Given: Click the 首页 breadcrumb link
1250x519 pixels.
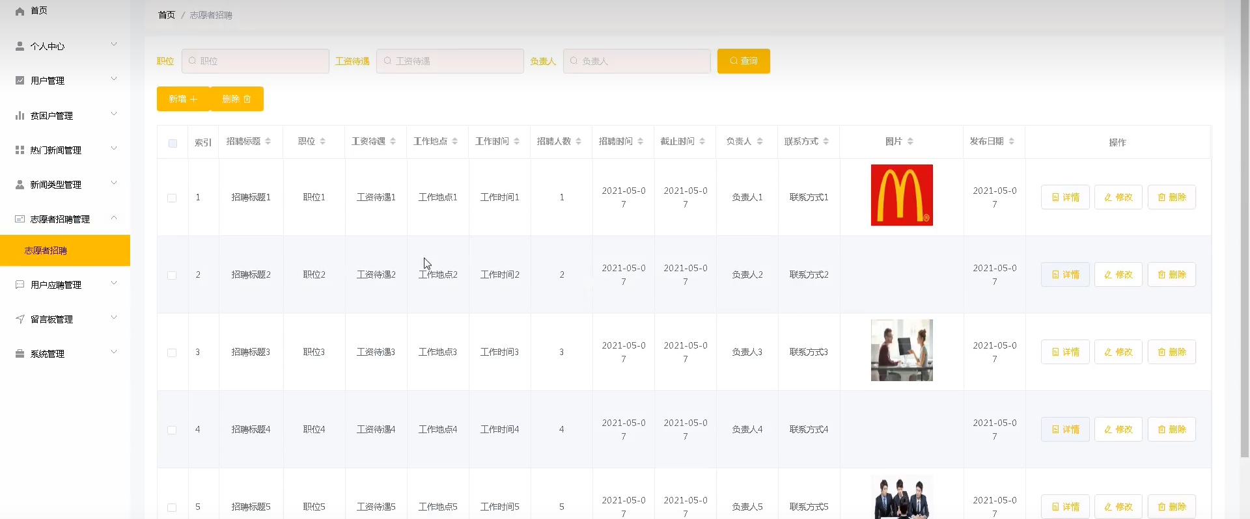Looking at the screenshot, I should (167, 15).
